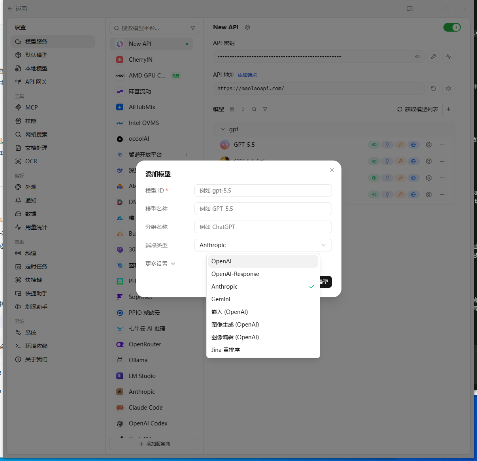Image resolution: width=477 pixels, height=461 pixels.
Task: Open the 本地模型 settings page
Action: point(53,68)
